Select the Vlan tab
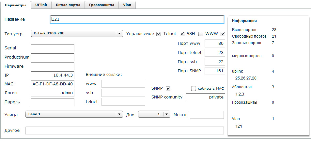The image size is (311, 141). 127,5
